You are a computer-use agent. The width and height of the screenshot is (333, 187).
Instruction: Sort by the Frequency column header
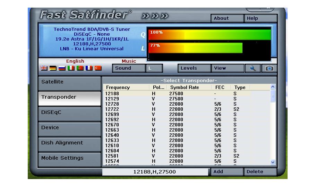pyautogui.click(x=126, y=87)
